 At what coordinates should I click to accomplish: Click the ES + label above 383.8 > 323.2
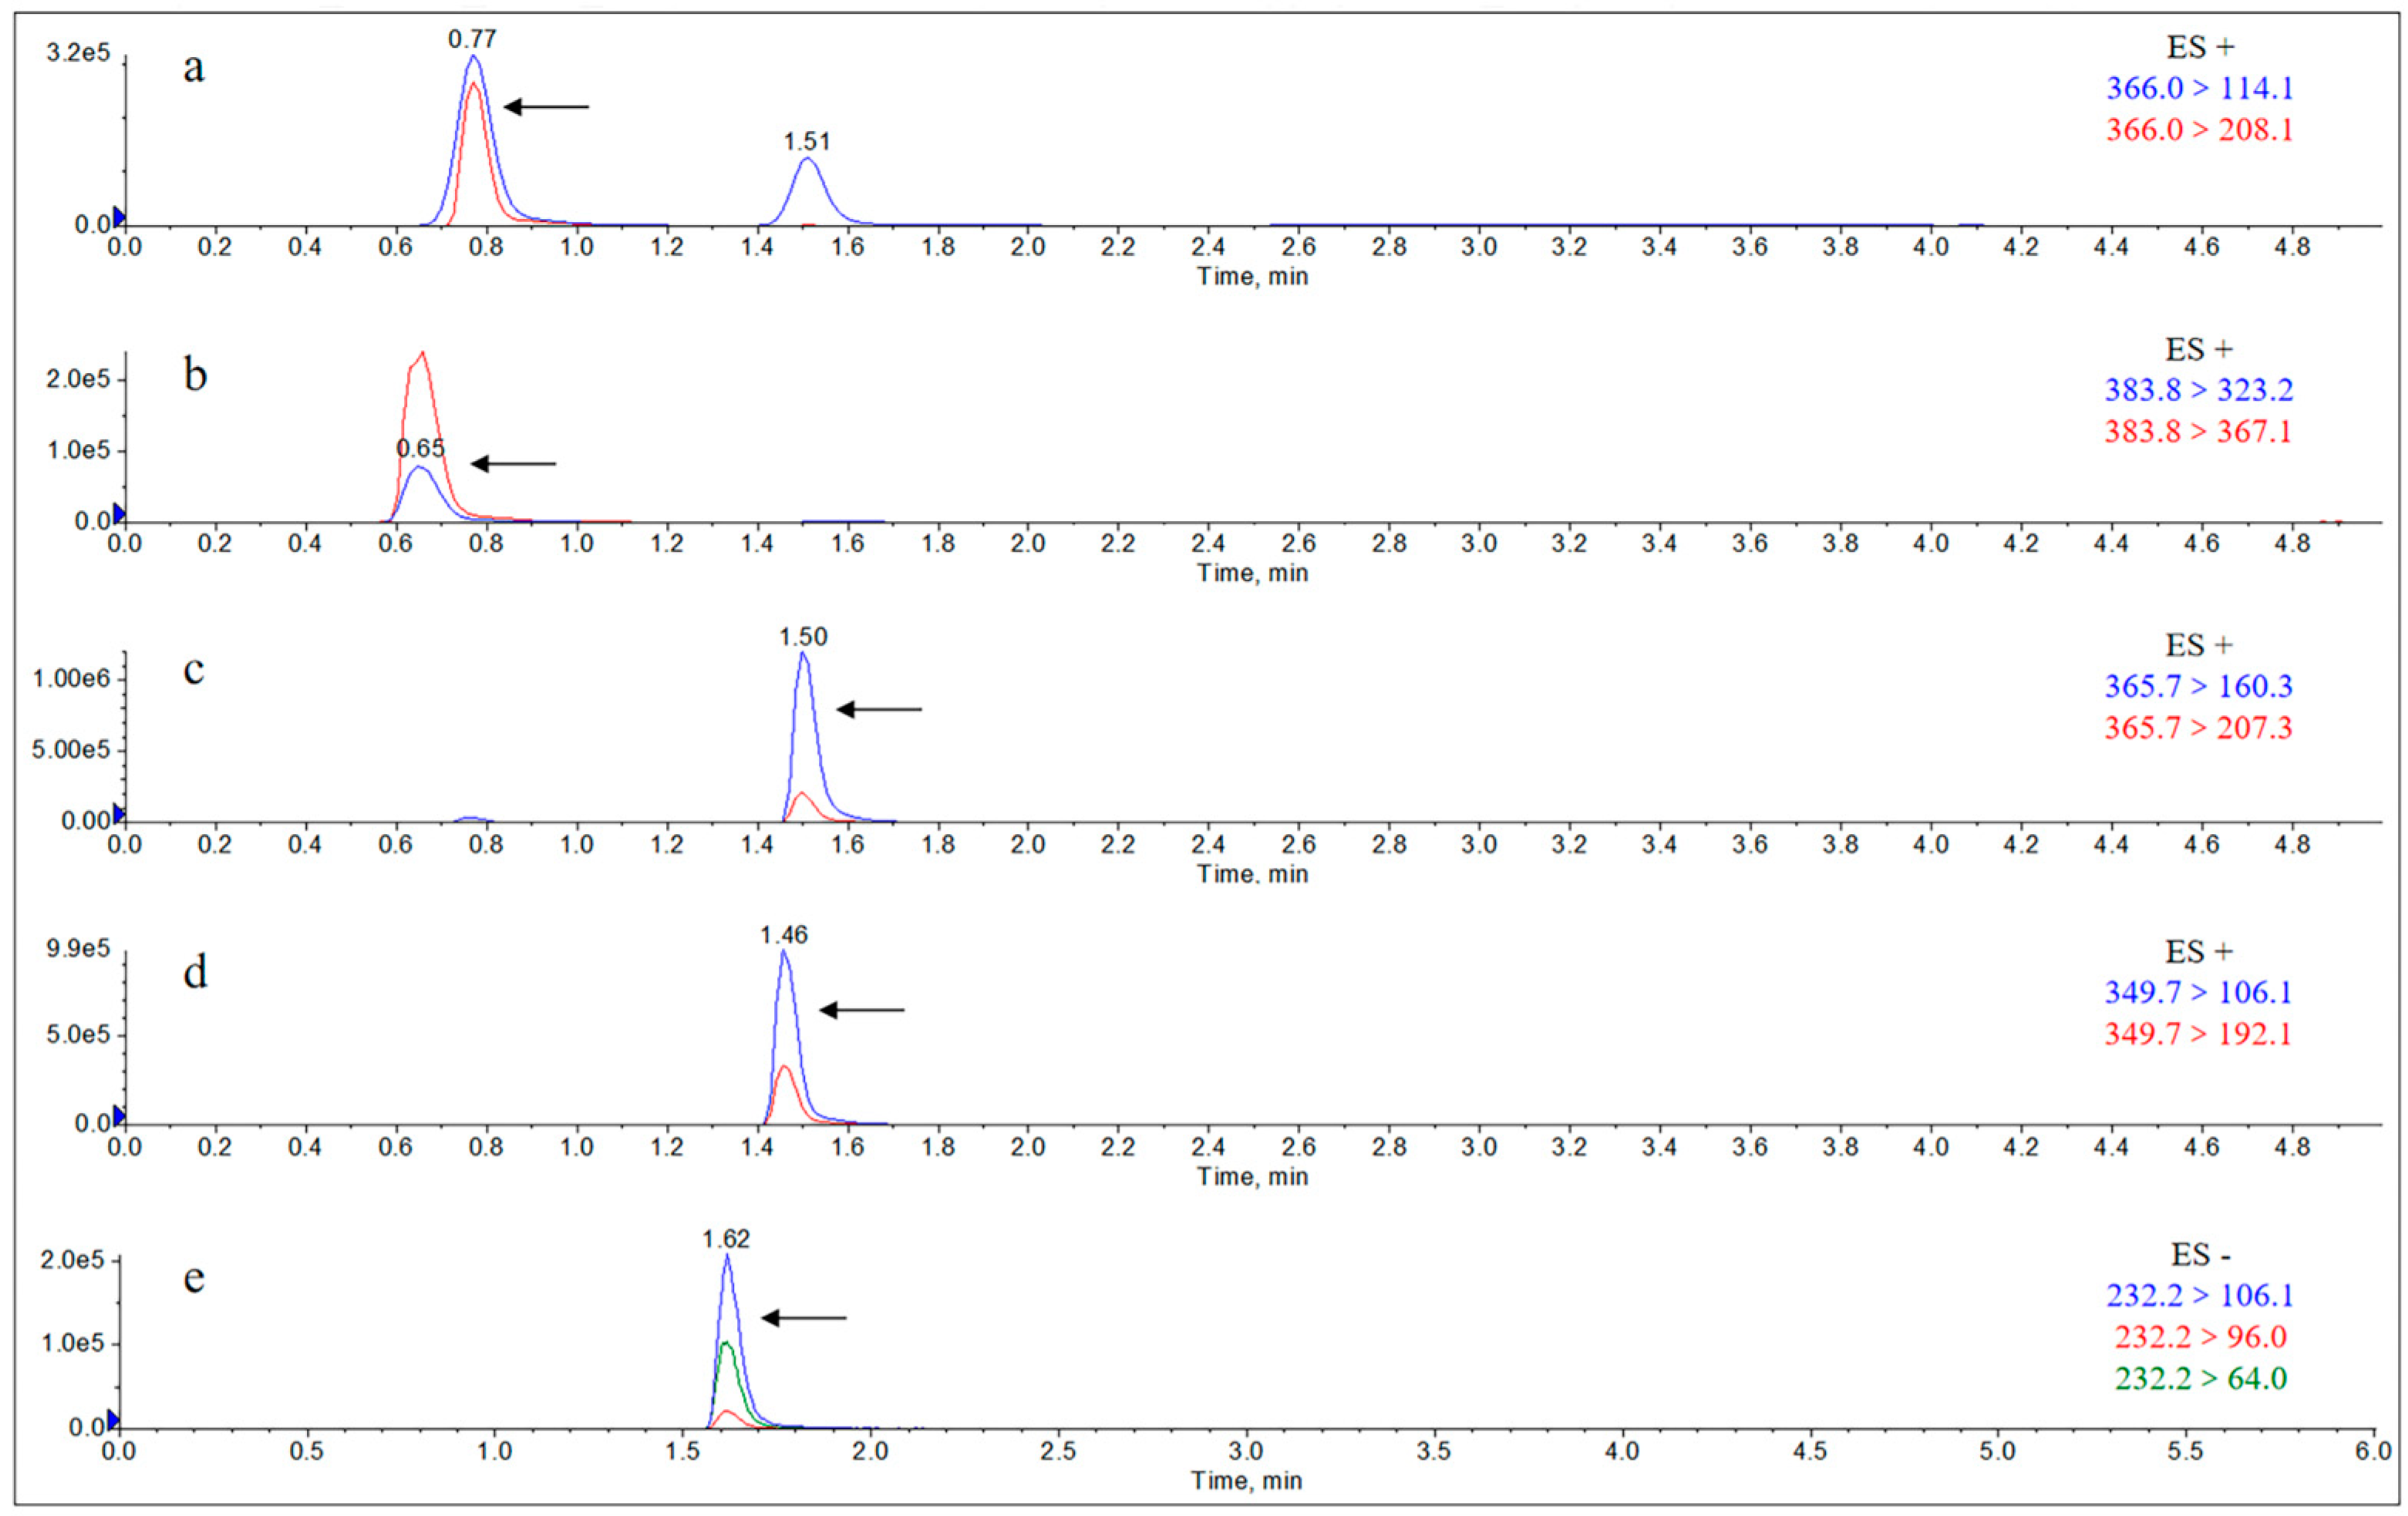point(2199,350)
